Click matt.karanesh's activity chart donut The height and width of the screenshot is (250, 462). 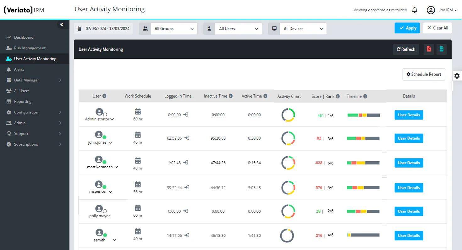point(288,163)
